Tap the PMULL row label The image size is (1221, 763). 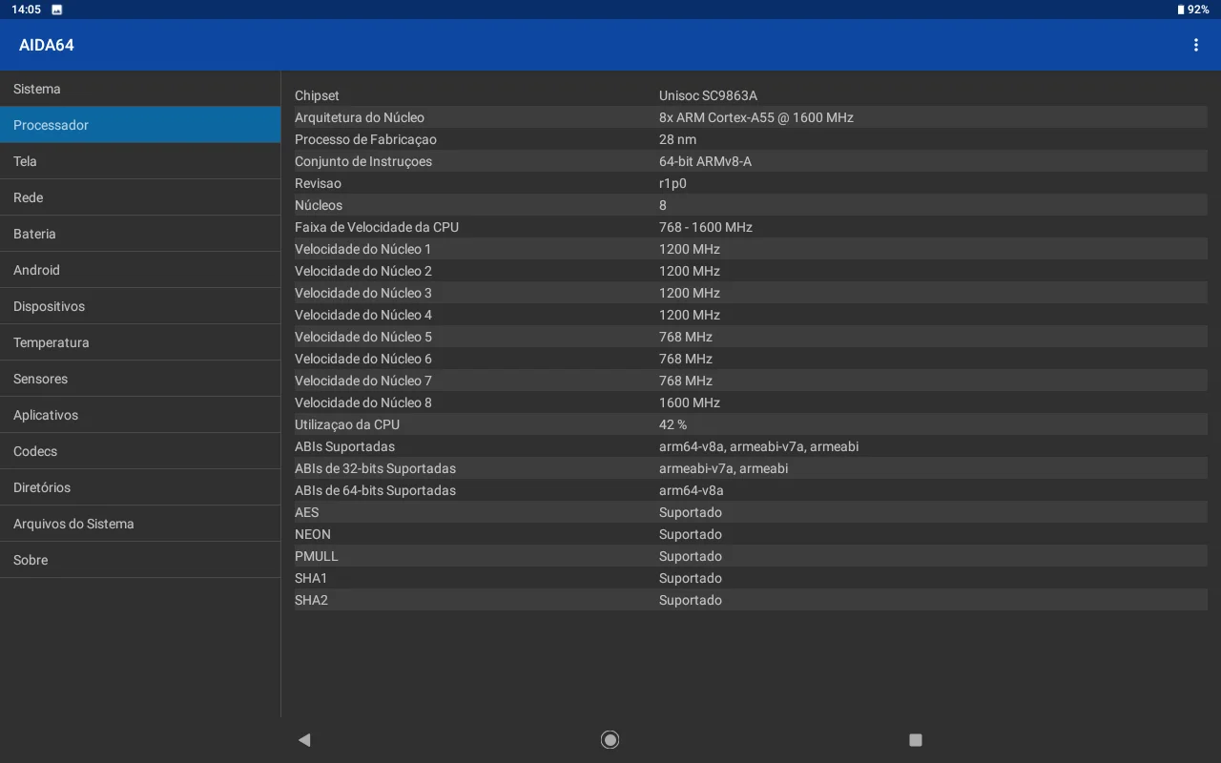(x=317, y=556)
